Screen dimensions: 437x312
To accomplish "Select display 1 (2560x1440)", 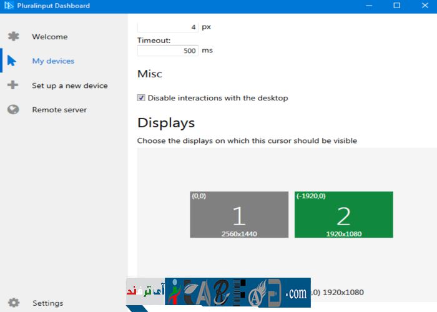I will [x=239, y=215].
